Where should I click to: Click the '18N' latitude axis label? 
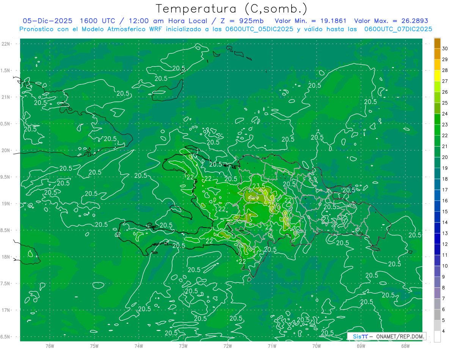[6, 257]
